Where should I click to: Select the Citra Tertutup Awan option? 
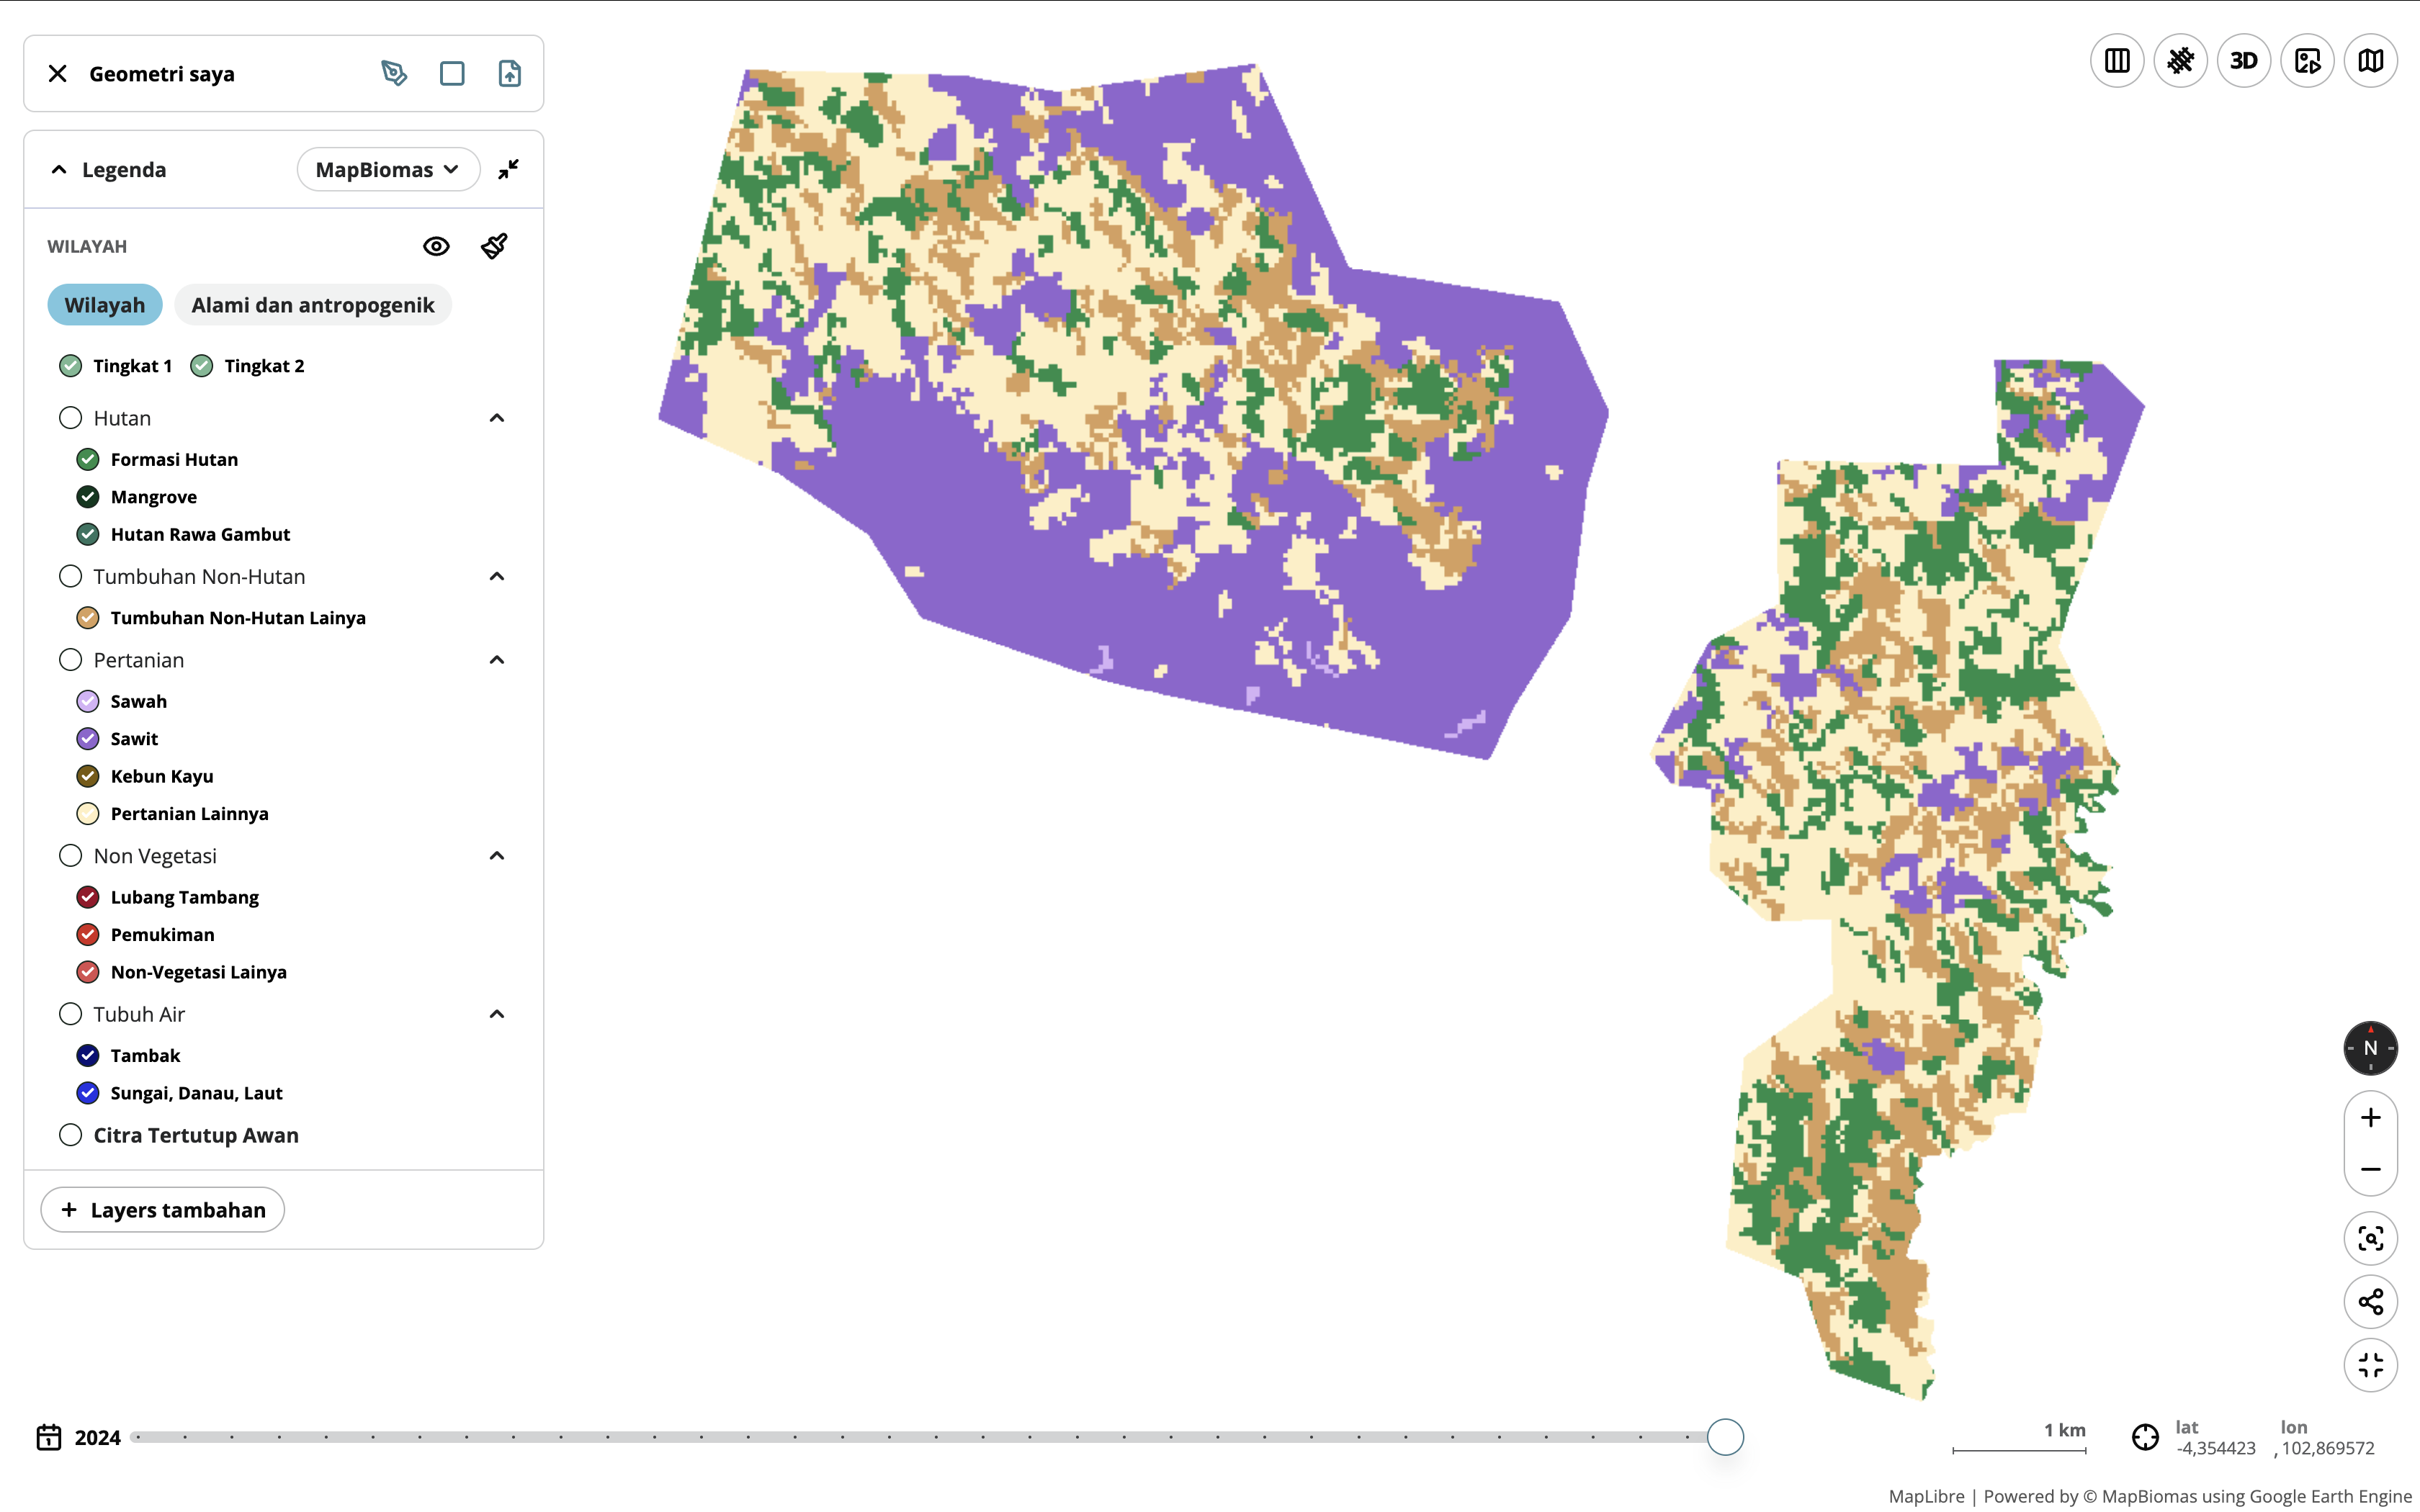70,1135
